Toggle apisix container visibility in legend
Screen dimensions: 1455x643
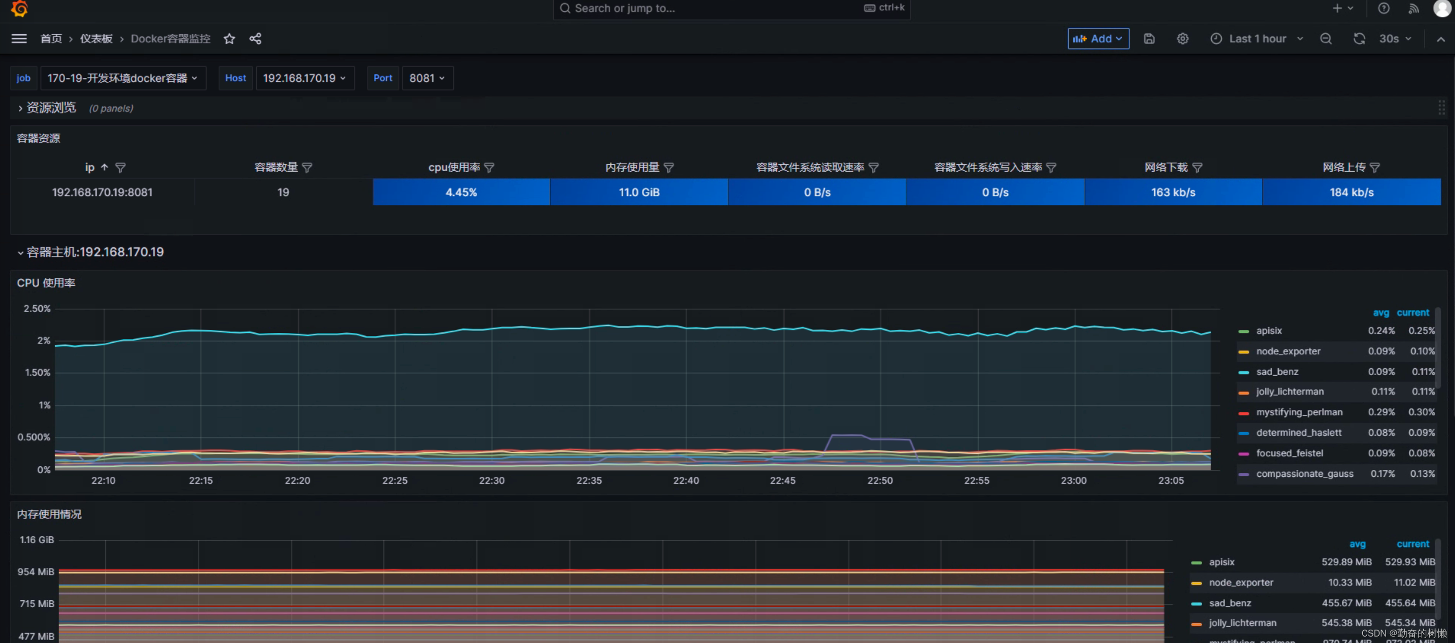pos(1267,330)
